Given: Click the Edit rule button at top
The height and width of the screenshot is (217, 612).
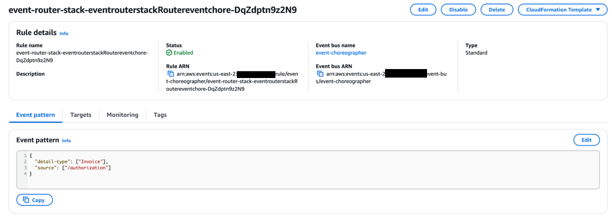Looking at the screenshot, I should click(423, 10).
